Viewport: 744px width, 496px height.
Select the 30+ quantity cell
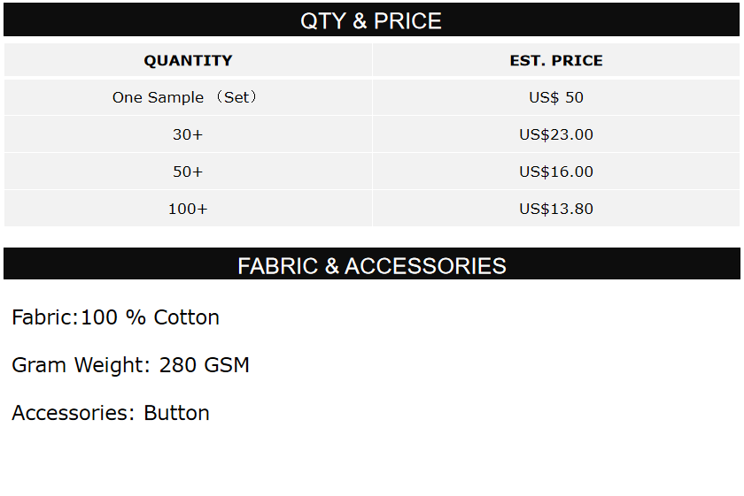click(188, 134)
